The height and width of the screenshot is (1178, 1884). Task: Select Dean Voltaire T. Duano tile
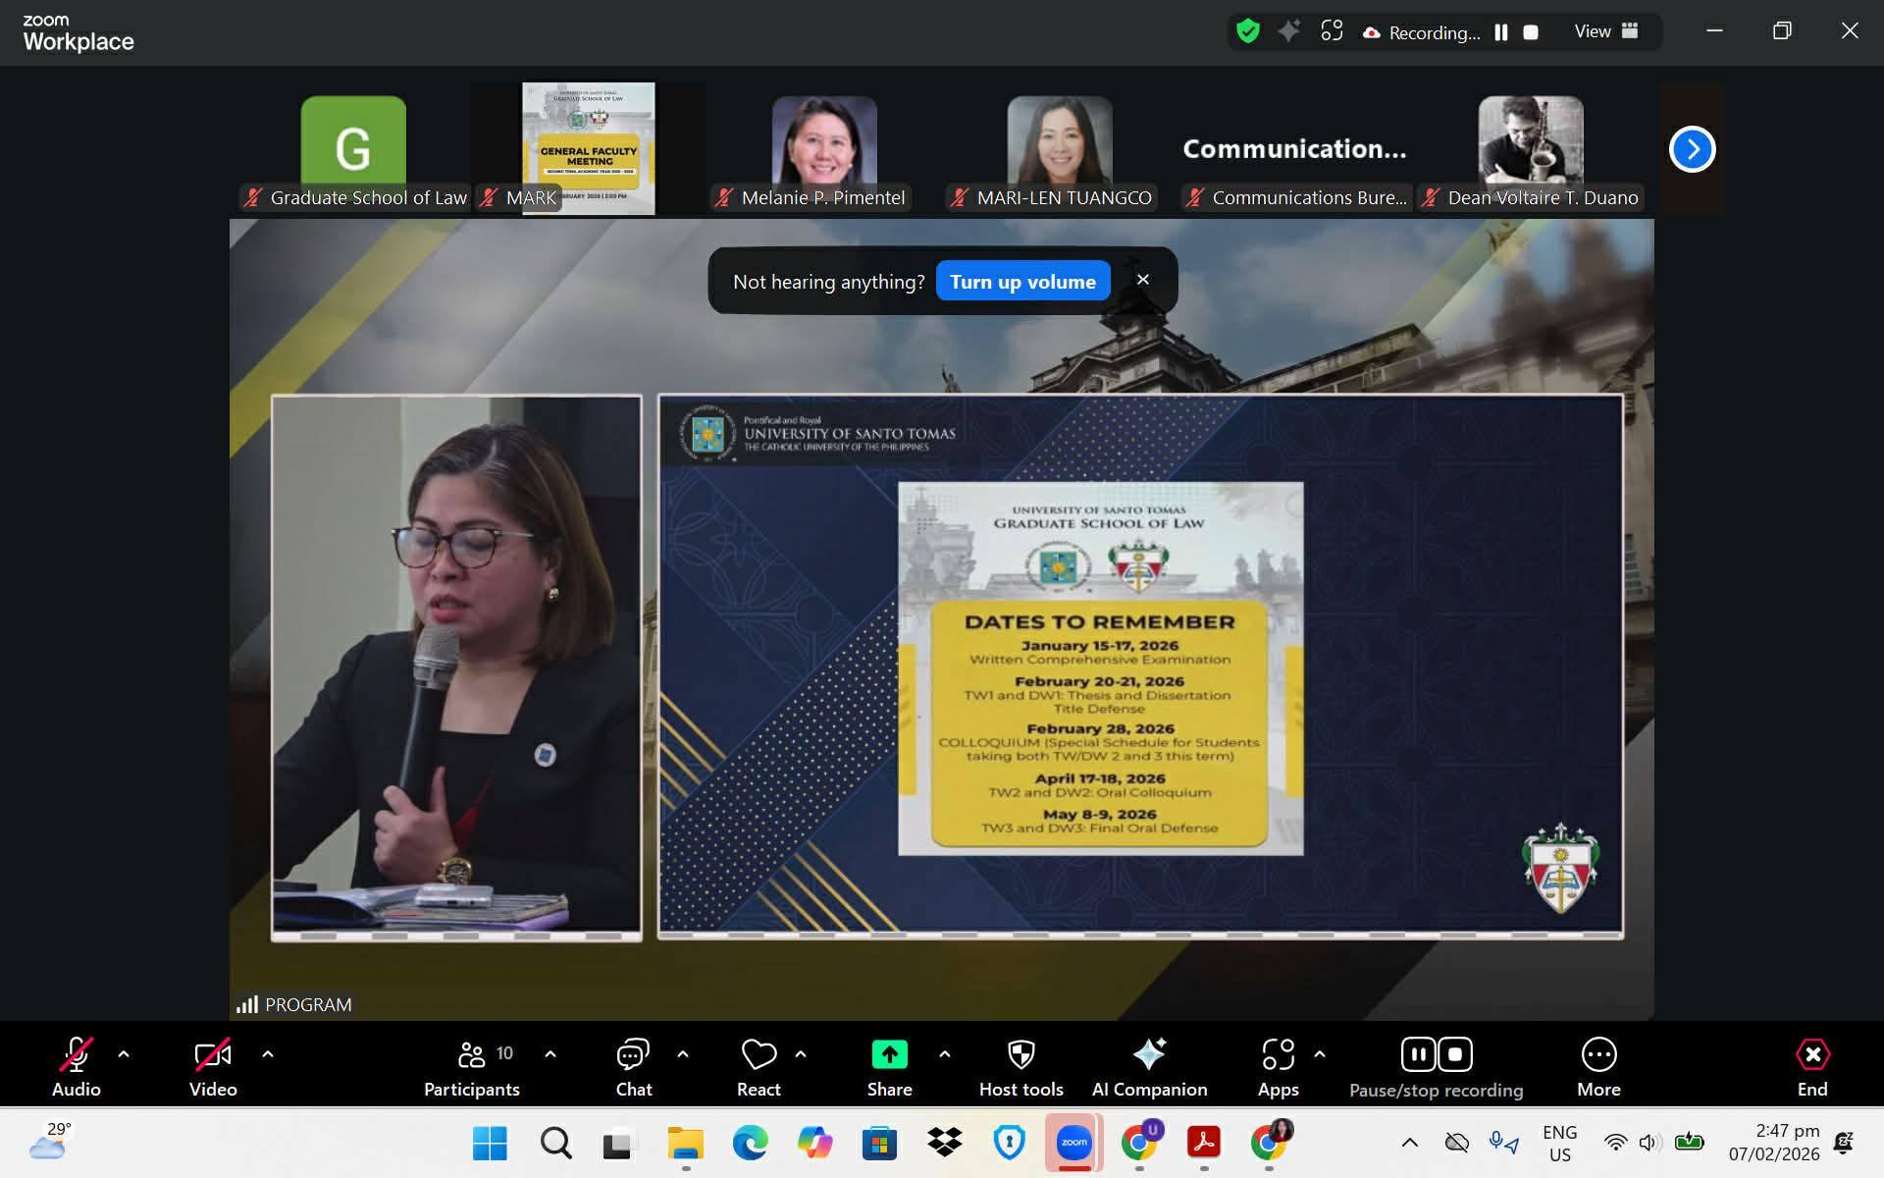click(x=1531, y=148)
